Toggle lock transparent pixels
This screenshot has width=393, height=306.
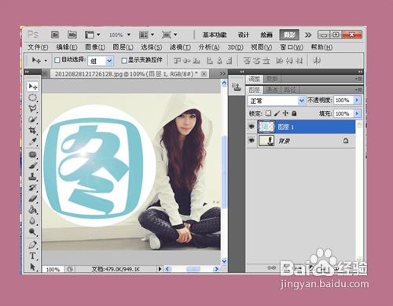click(x=268, y=113)
